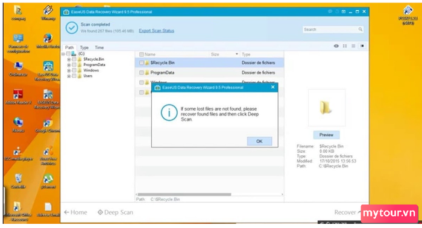
Task: Close the EaseUS info dialog with X
Action: (273, 87)
